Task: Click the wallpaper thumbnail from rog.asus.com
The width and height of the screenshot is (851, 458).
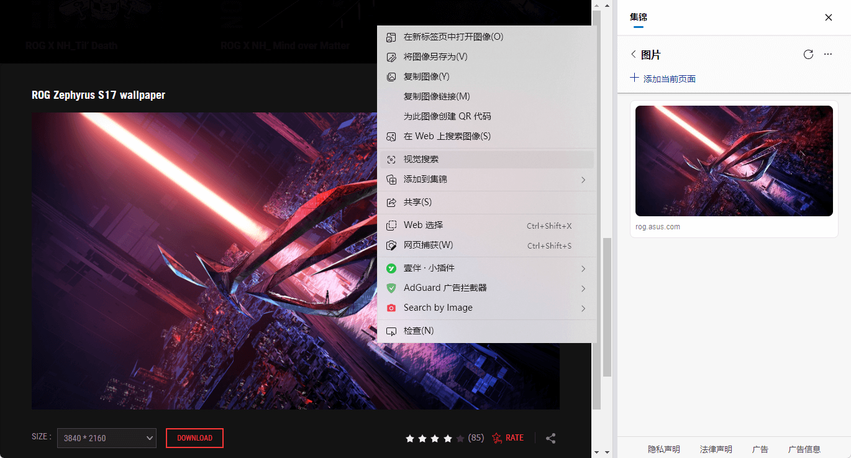Action: pyautogui.click(x=734, y=160)
